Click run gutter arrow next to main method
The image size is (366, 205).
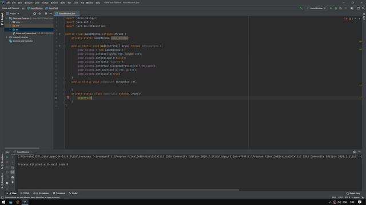coord(59,46)
